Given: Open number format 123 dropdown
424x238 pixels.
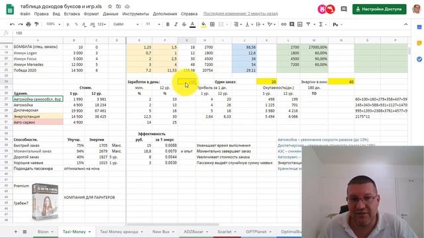Looking at the screenshot, I should coord(101,24).
